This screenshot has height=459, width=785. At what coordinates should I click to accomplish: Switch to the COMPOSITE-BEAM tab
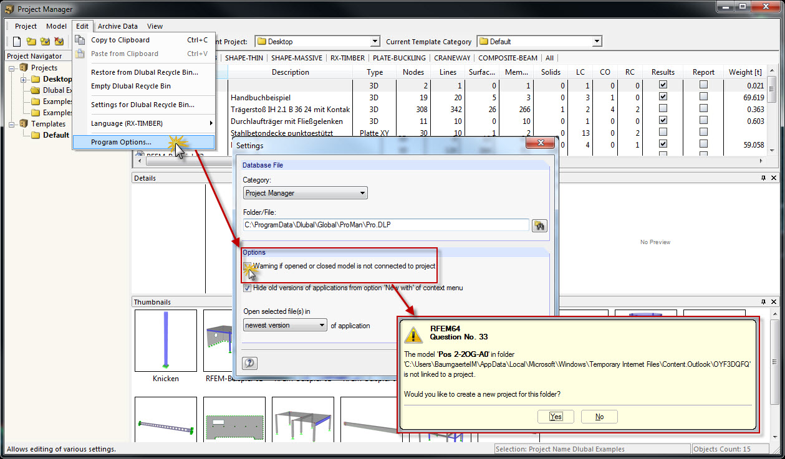coord(508,58)
